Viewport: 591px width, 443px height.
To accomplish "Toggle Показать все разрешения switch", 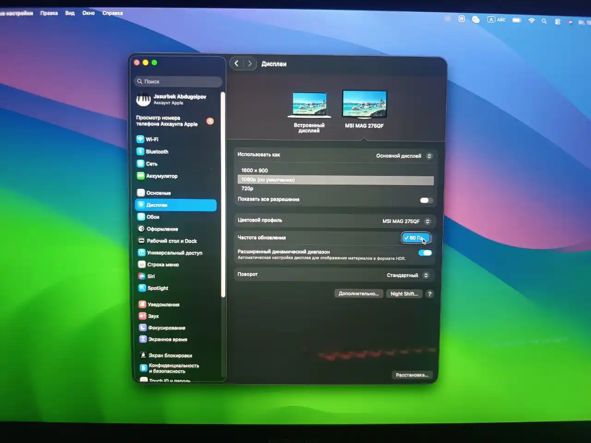I will 426,200.
